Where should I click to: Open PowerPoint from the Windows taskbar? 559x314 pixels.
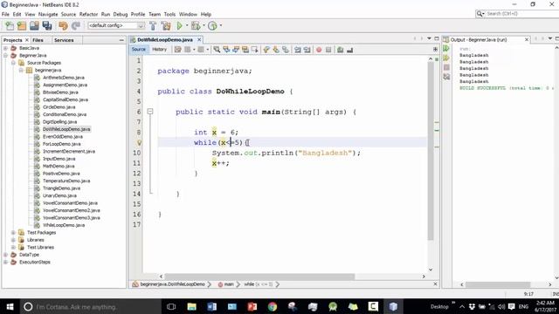click(x=252, y=306)
